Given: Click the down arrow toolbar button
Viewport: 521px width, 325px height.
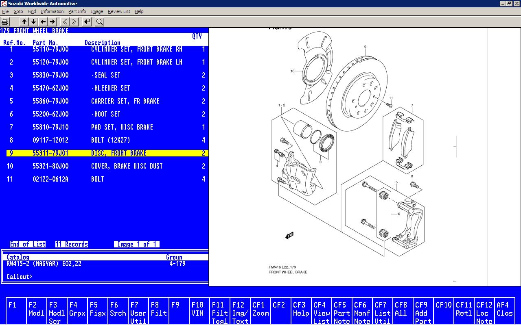Looking at the screenshot, I should tap(34, 22).
